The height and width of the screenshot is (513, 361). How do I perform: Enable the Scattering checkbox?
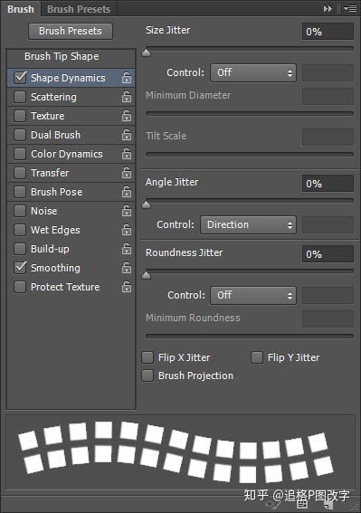coord(20,97)
